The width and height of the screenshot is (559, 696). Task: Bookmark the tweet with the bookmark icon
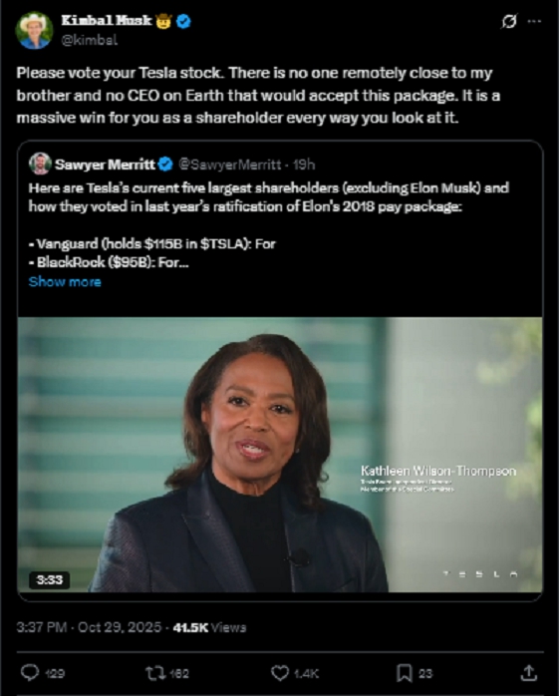click(x=405, y=673)
